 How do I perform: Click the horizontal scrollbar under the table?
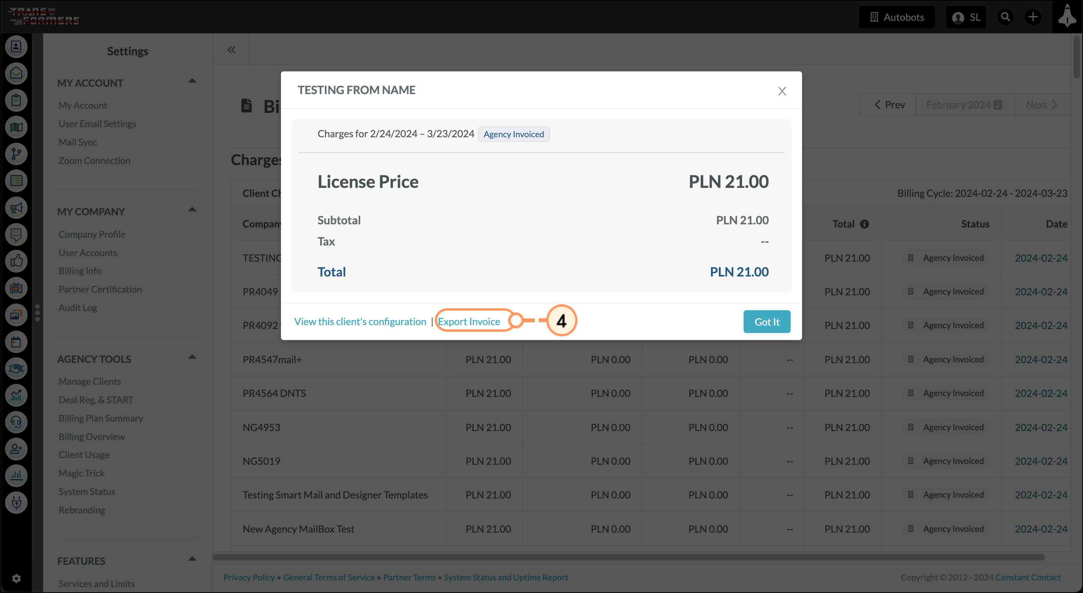629,558
